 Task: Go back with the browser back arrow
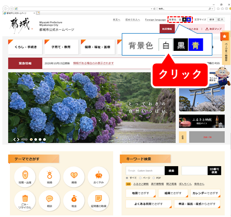click(6, 8)
